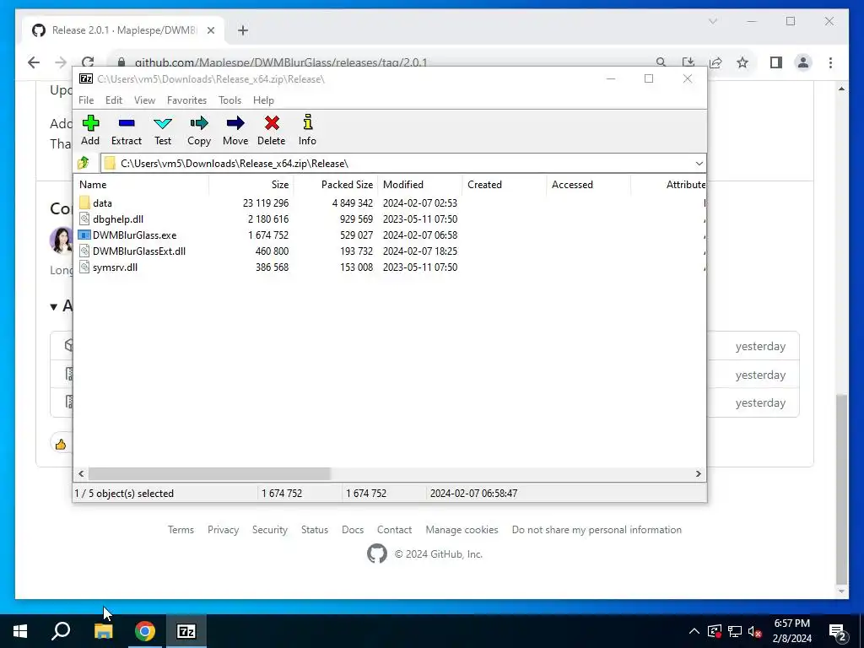Select DWMBlurGlassExt.dll file

[132, 251]
